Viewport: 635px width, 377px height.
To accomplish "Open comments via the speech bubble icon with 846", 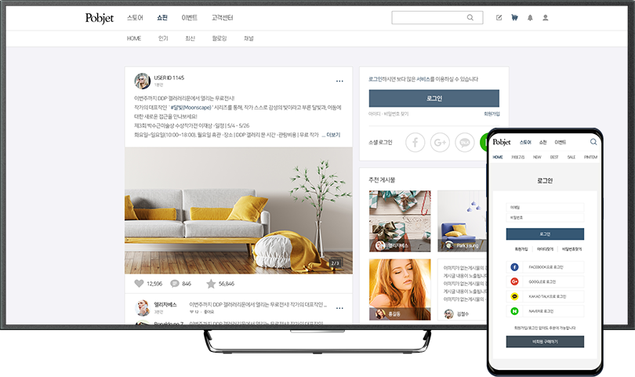I will coord(175,284).
